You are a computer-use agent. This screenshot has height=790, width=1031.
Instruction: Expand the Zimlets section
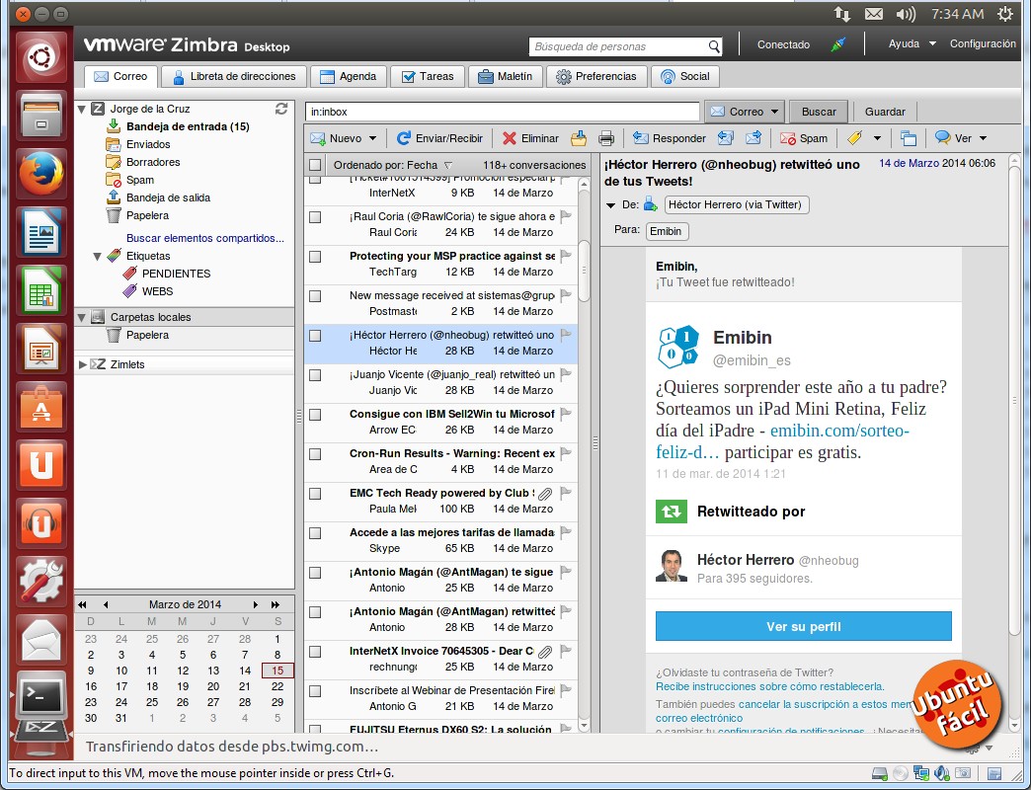[x=83, y=364]
